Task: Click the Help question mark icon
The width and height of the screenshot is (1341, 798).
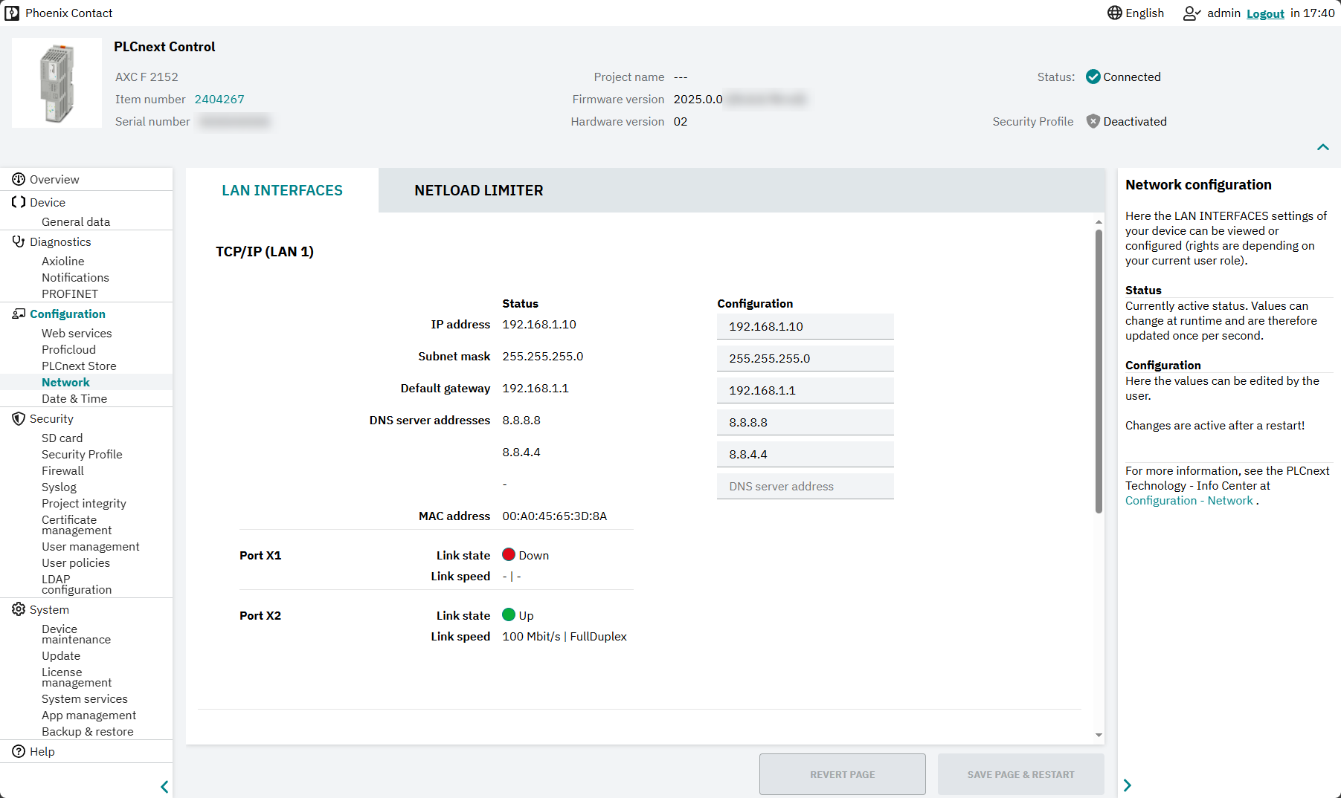Action: (19, 751)
